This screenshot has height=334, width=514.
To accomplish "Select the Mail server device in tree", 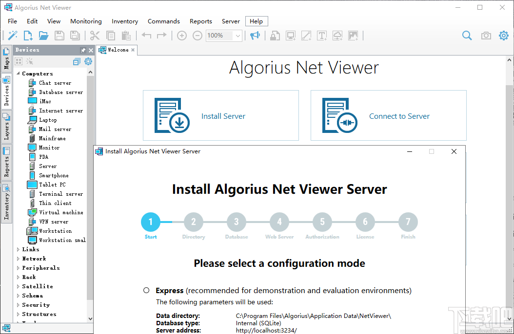I will tap(54, 129).
